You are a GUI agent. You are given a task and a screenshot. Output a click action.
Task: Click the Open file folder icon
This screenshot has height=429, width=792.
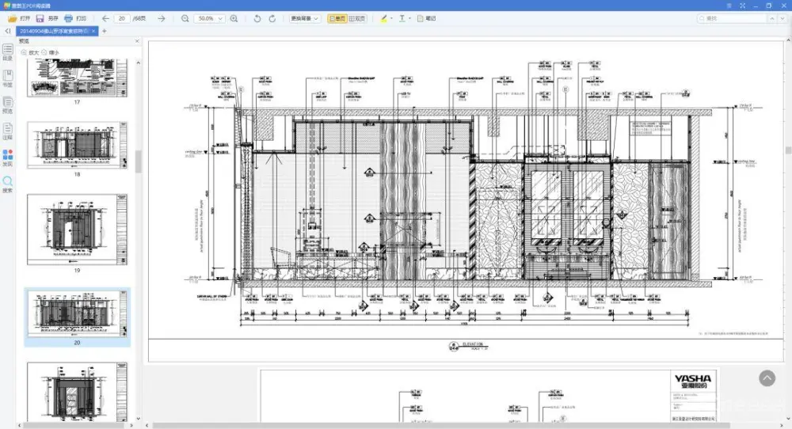[x=13, y=18]
